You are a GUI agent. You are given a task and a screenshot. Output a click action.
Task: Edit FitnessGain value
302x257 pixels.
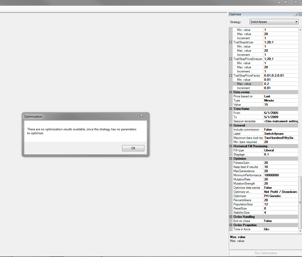coord(281,163)
